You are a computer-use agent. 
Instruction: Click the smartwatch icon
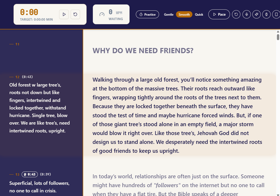(266, 14)
